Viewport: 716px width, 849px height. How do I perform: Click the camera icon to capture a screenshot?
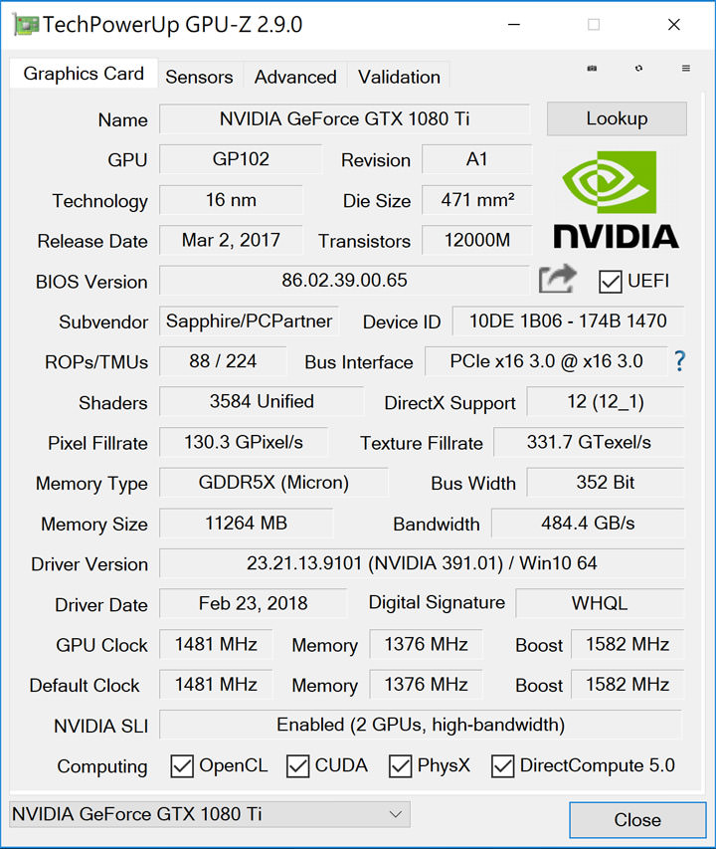[x=592, y=68]
